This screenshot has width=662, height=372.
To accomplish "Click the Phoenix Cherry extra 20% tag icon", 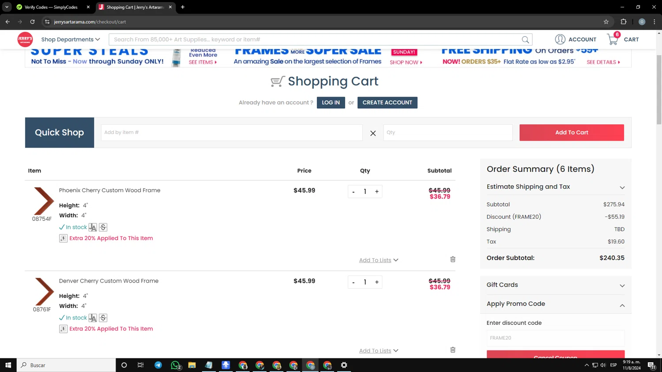I will 63,238.
